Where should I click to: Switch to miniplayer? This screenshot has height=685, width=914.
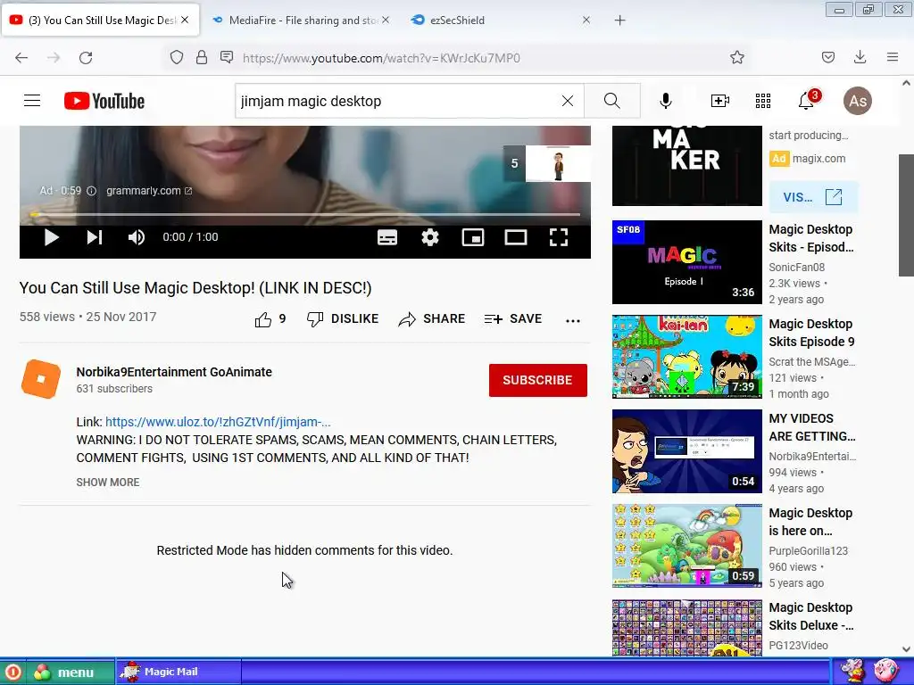(473, 237)
